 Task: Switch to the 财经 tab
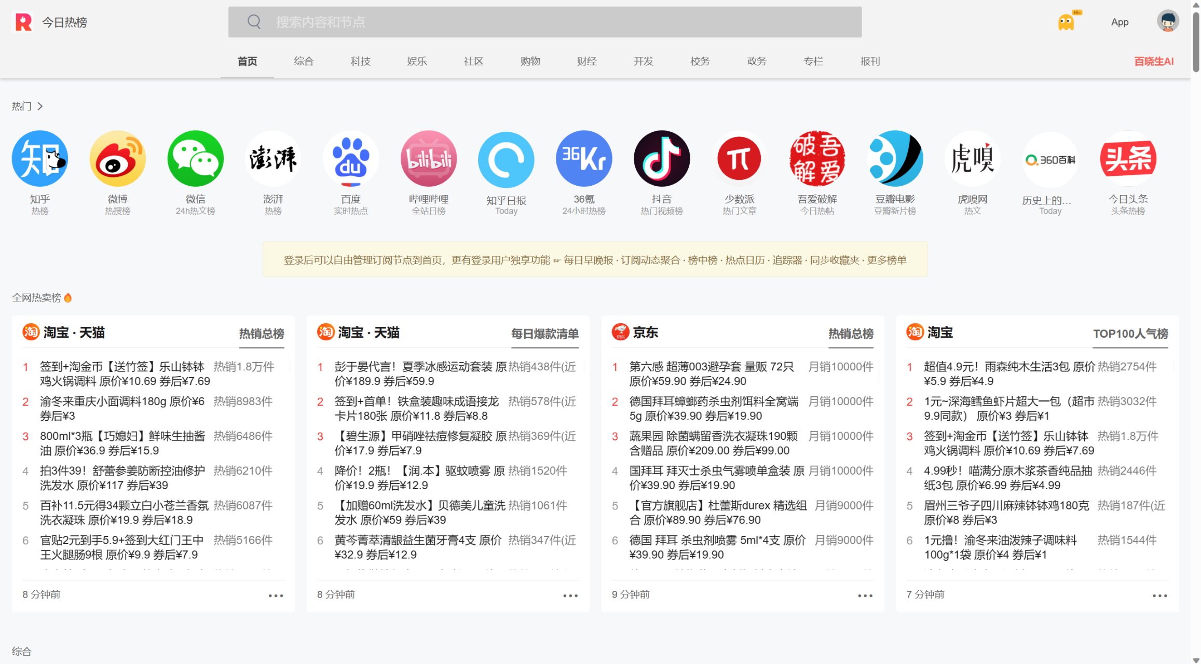coord(586,61)
